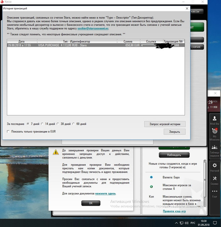The height and width of the screenshot is (227, 221).
Task: Select the 14 дней radio button
Action: tap(42, 124)
